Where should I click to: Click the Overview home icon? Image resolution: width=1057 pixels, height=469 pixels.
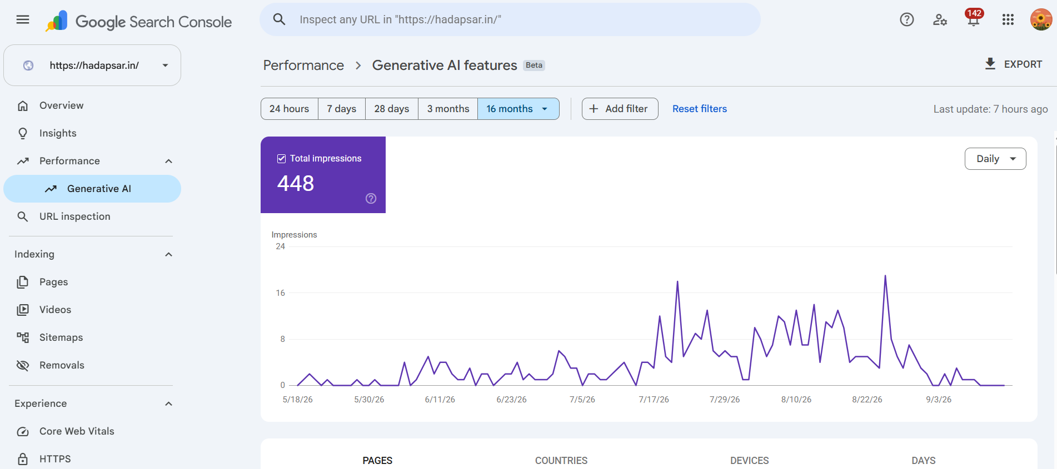point(23,105)
